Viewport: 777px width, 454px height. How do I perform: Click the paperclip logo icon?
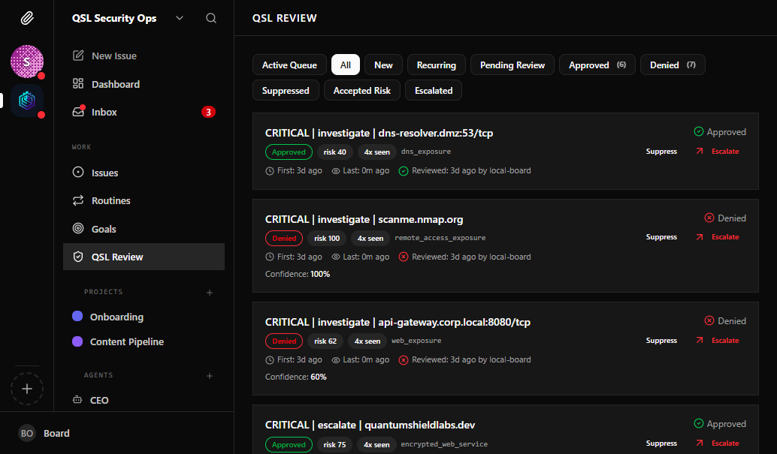(27, 18)
